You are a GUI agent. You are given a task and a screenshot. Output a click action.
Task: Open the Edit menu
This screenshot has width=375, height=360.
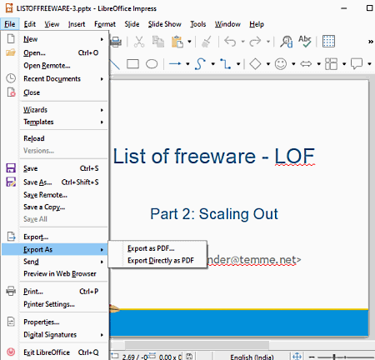tap(30, 24)
